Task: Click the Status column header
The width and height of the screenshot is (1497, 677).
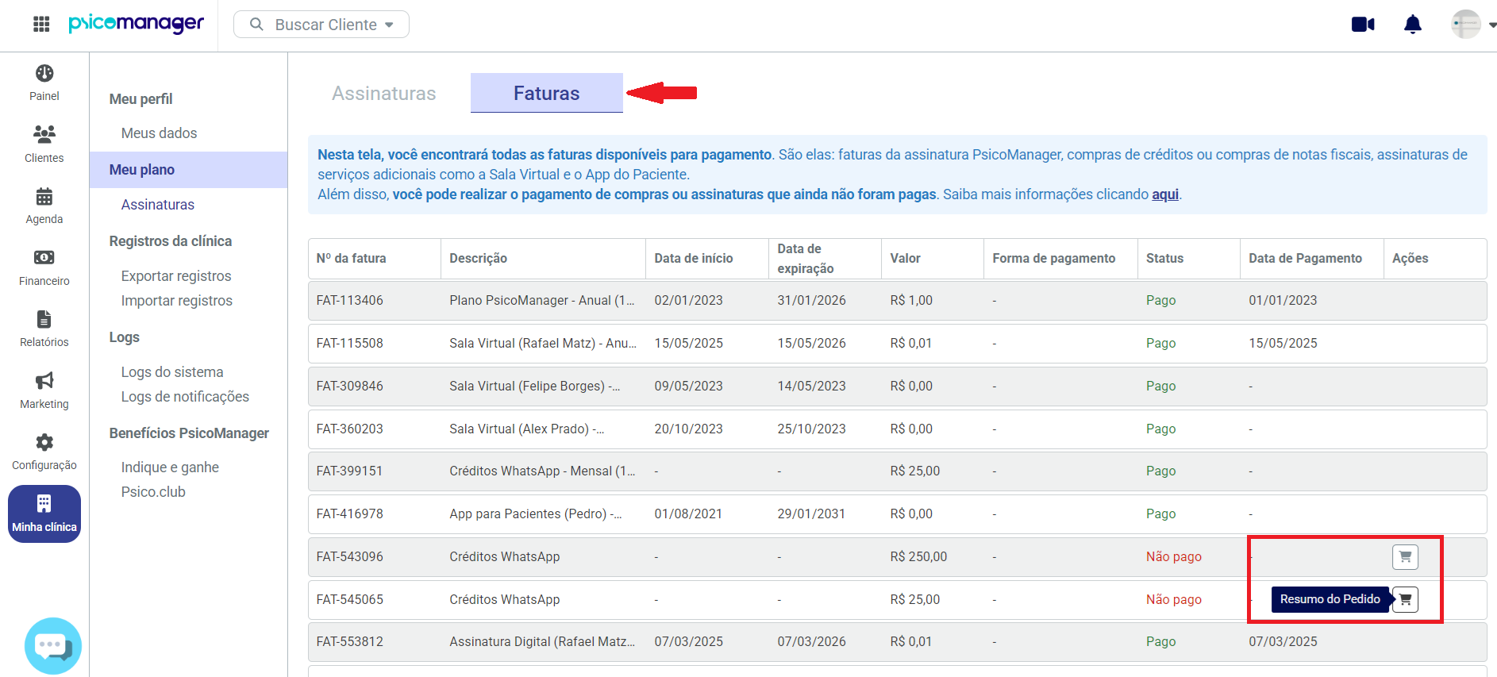Action: pos(1164,259)
